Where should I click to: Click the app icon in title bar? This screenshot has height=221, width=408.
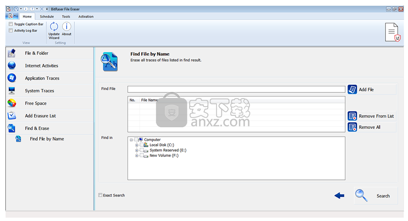tap(8, 9)
